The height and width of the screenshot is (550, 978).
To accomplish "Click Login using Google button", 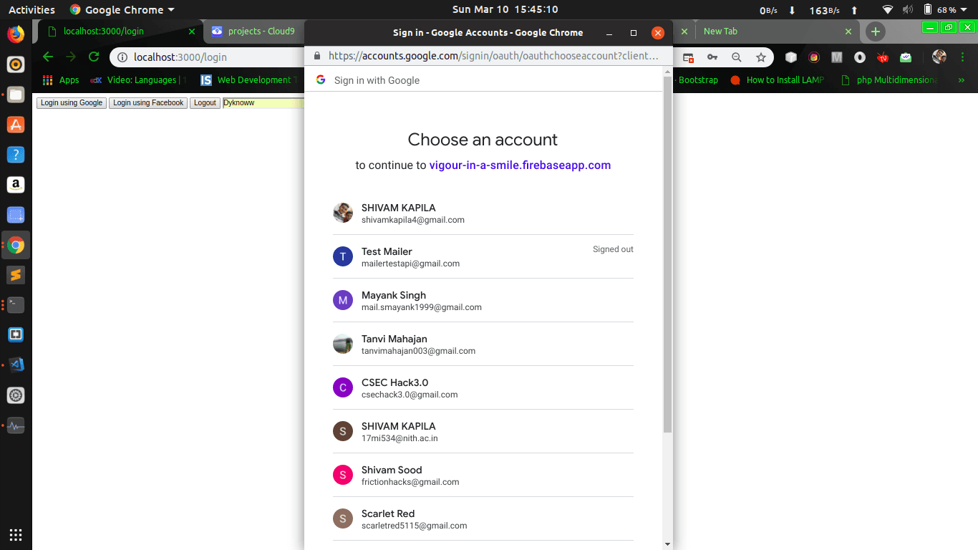I will click(72, 103).
